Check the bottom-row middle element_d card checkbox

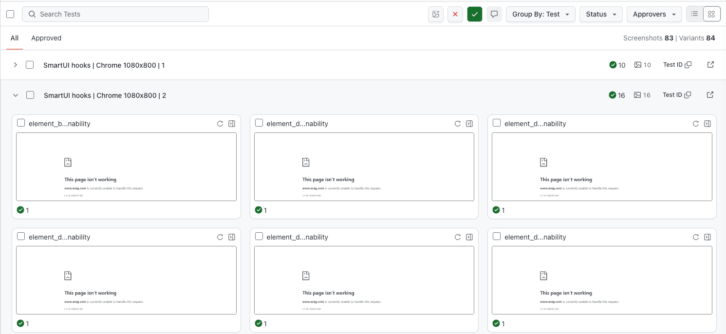(x=259, y=236)
